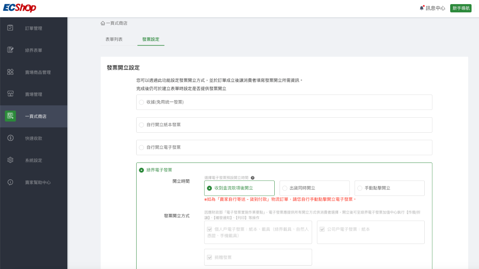Click the ECPay form edit icon
The height and width of the screenshot is (269, 479).
[10, 50]
